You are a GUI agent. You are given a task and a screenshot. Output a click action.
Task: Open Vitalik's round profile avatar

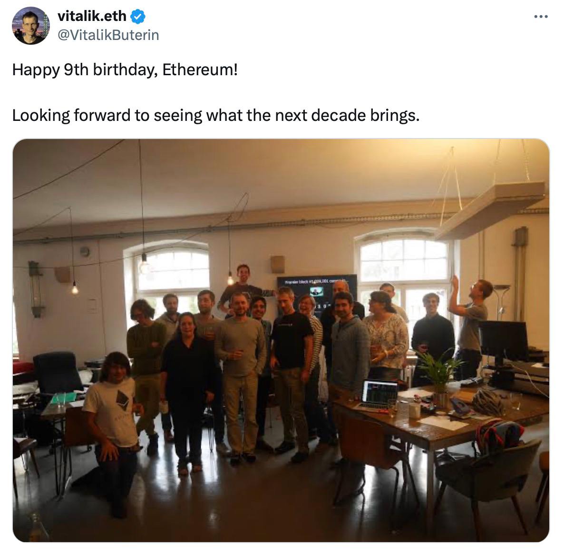point(30,26)
